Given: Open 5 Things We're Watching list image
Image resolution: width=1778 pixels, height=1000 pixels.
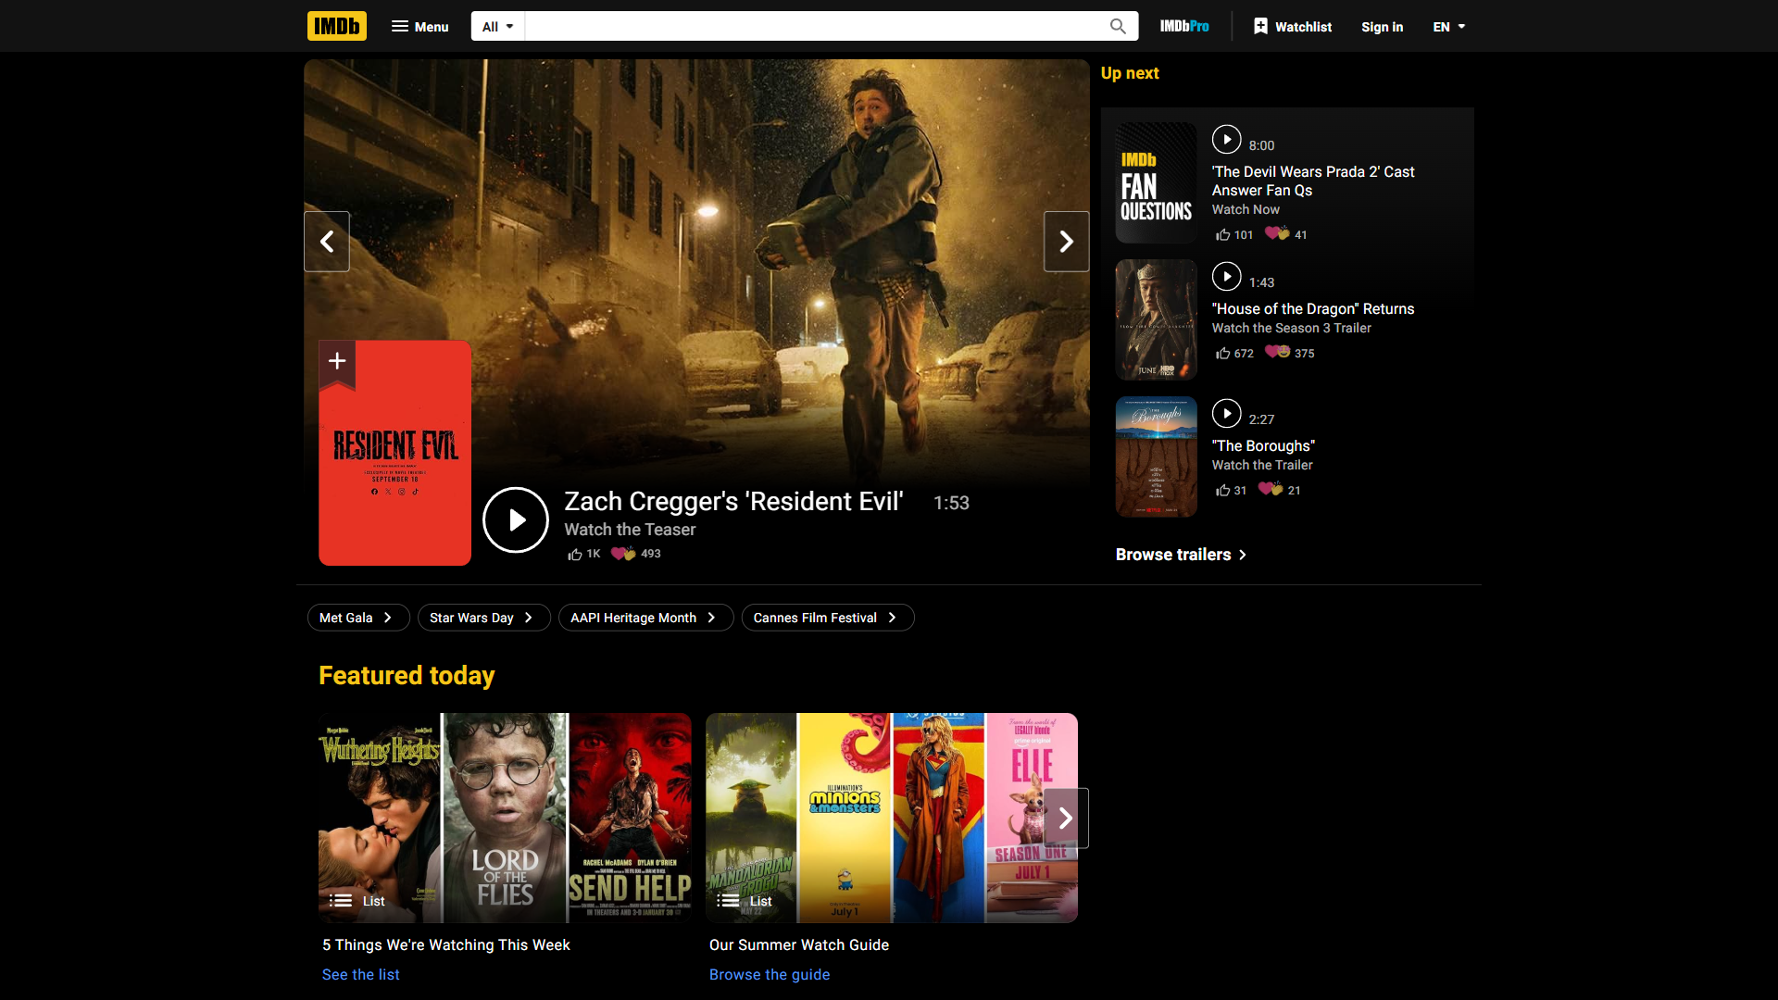Looking at the screenshot, I should point(505,818).
